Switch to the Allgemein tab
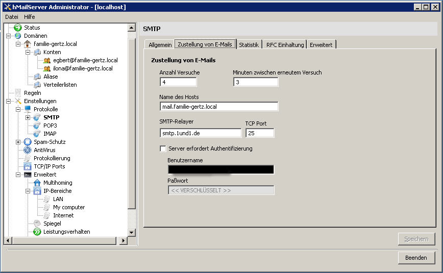 (160, 45)
